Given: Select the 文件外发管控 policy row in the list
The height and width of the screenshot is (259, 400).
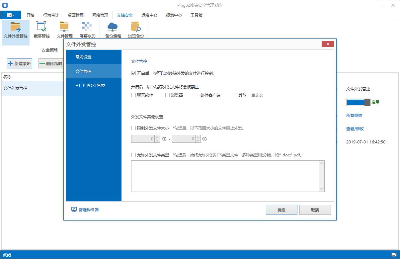Looking at the screenshot, I should [x=33, y=88].
